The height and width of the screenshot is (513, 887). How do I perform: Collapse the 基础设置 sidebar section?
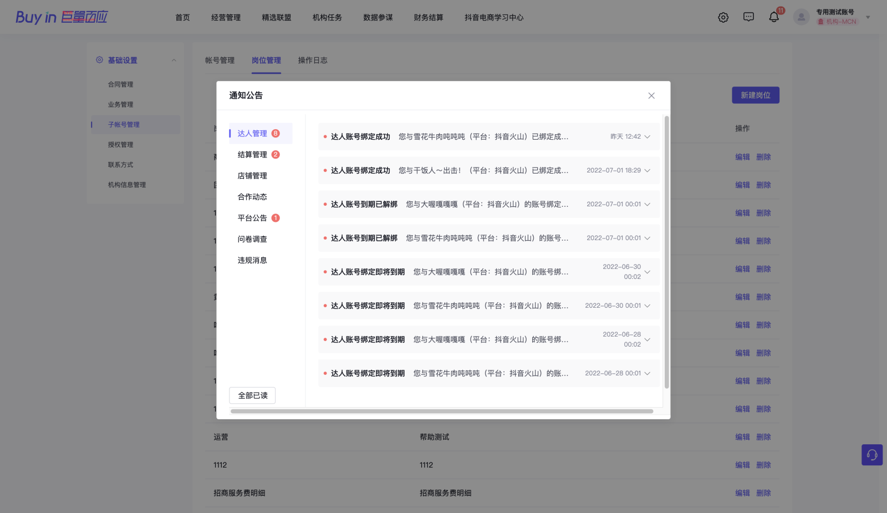click(174, 60)
